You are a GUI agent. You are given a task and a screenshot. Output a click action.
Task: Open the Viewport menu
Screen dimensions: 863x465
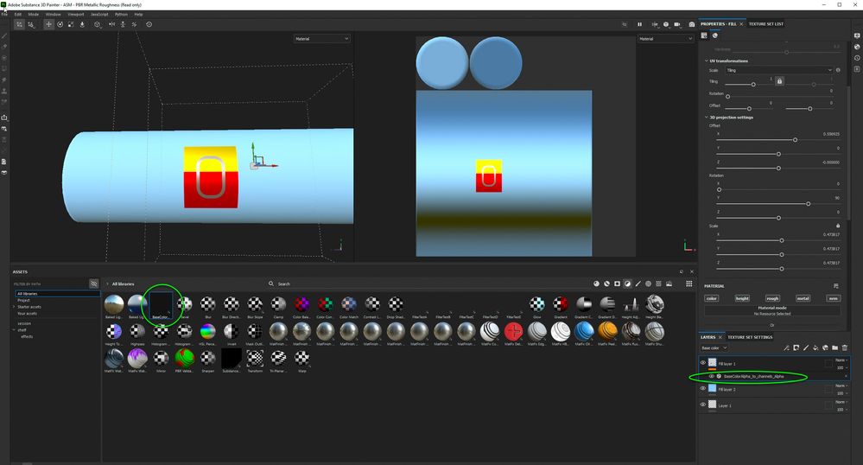(x=76, y=15)
